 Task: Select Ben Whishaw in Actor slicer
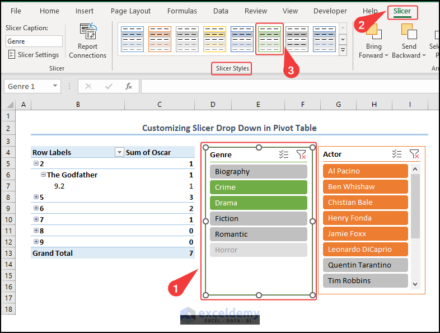[366, 186]
